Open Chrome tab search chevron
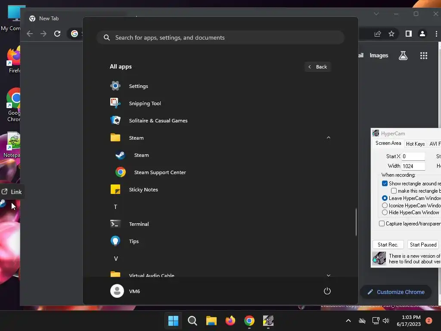Image resolution: width=441 pixels, height=331 pixels. pyautogui.click(x=376, y=14)
